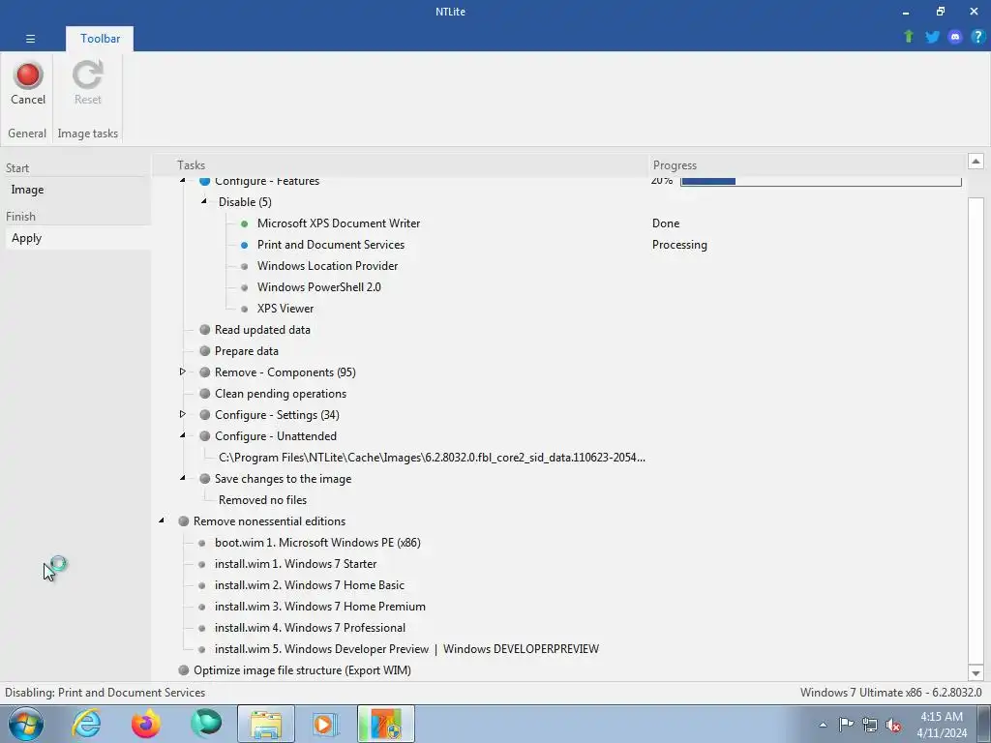991x743 pixels.
Task: Click the scroll up arrow of task list
Action: coord(976,162)
